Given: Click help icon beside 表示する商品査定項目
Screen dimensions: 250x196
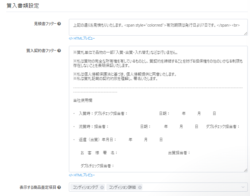Looking at the screenshot, I should 59,187.
